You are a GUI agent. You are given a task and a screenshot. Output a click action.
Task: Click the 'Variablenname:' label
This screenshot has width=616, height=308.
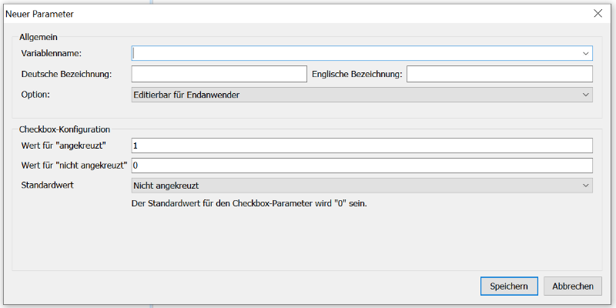pos(51,53)
